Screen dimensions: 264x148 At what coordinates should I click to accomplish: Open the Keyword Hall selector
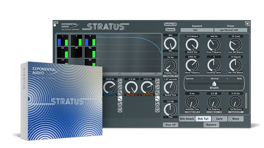point(197,30)
